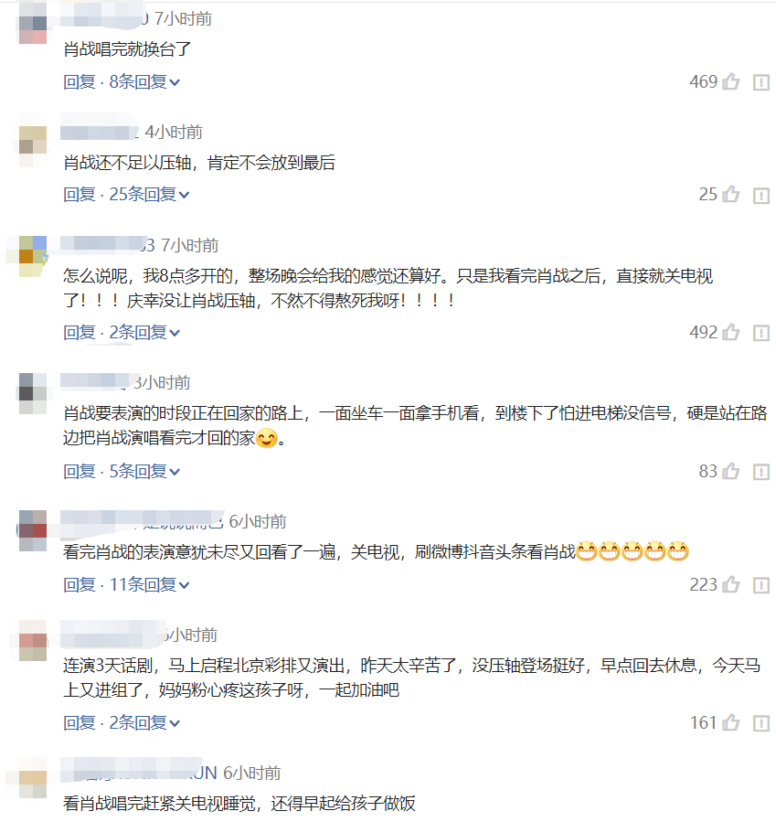Screen dimensions: 776x822
Task: Open avatar of the 4小时前 commenter
Action: click(33, 140)
